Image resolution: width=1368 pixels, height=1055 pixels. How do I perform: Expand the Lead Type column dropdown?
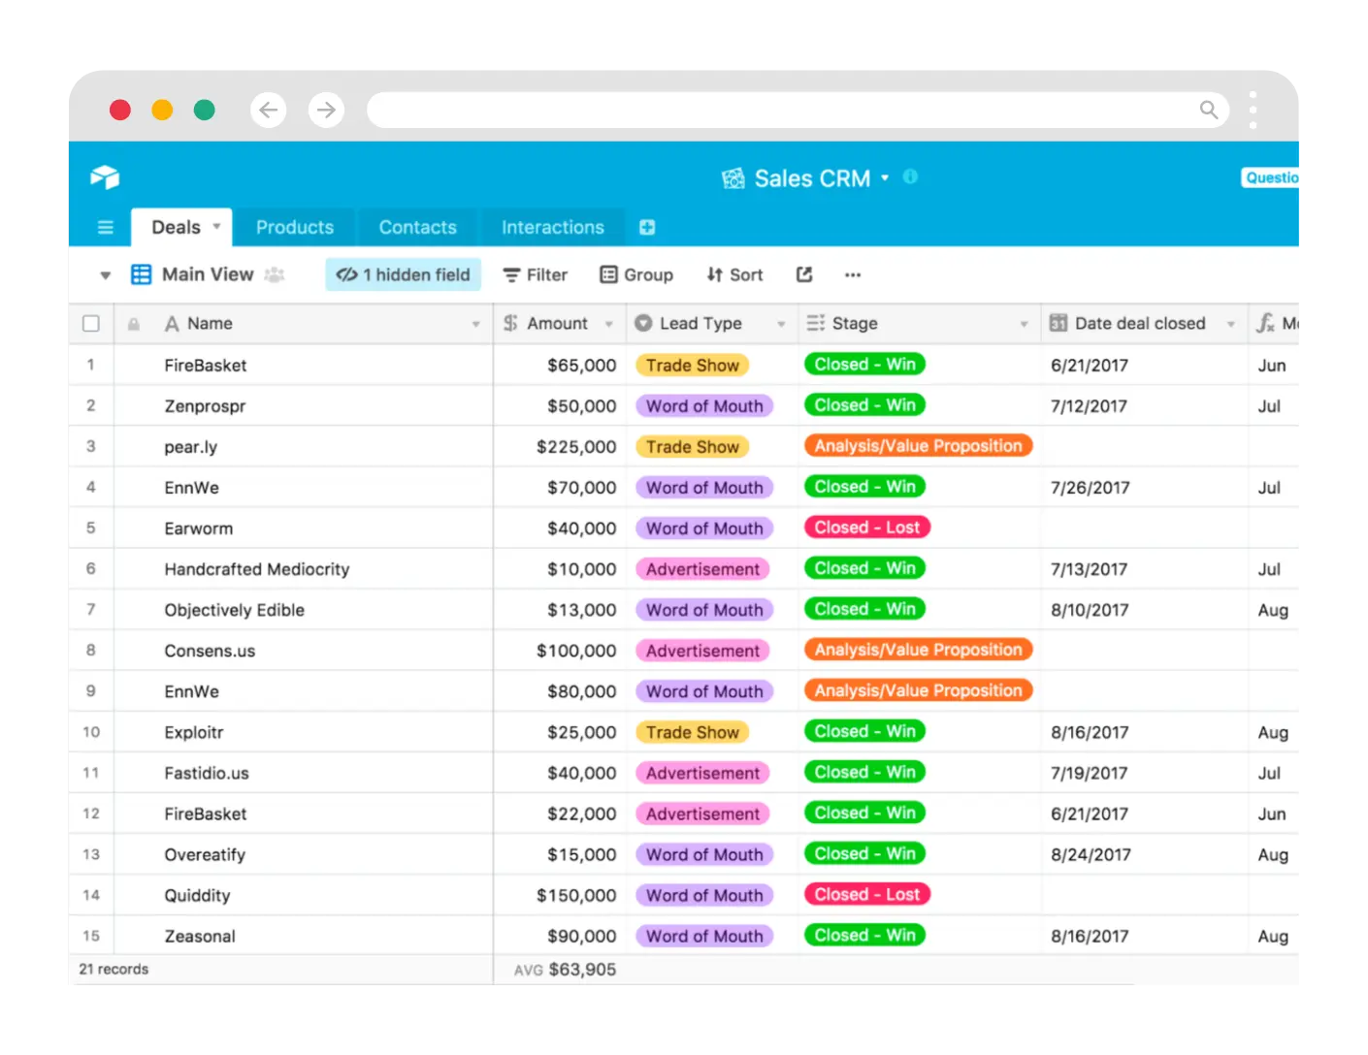782,324
